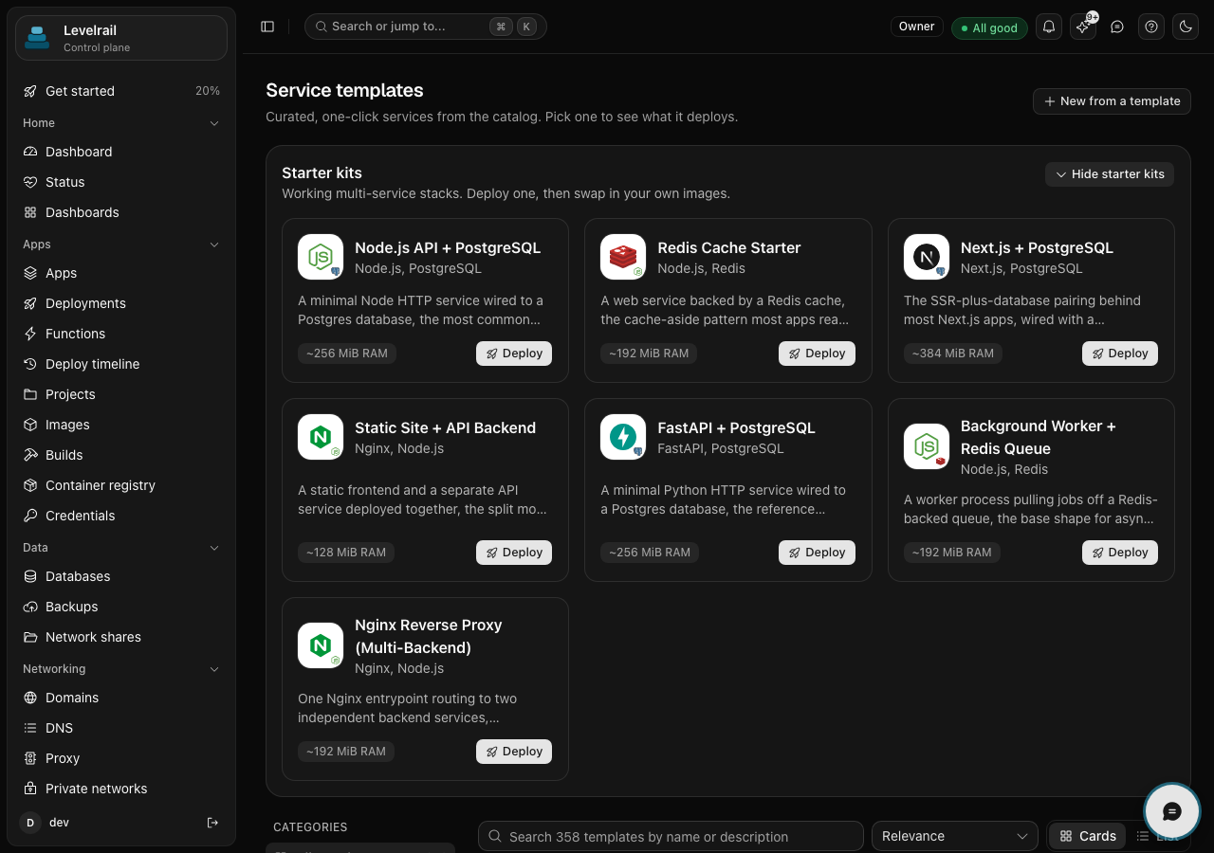Open Functions in the sidebar
Viewport: 1214px width, 853px height.
[121, 334]
